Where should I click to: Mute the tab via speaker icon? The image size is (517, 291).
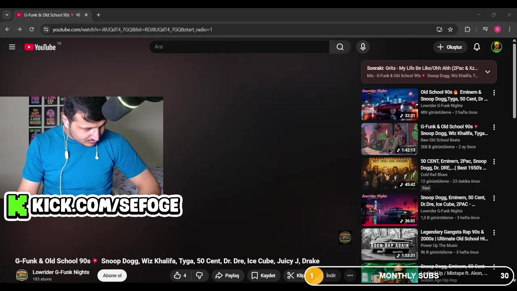point(78,15)
